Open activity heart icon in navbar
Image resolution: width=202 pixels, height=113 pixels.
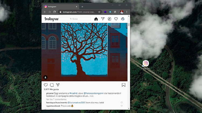pos(116,19)
